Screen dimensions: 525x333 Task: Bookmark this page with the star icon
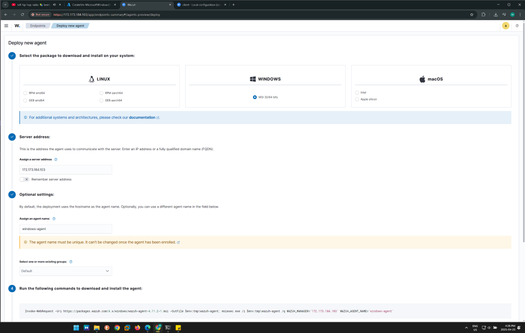(x=472, y=15)
